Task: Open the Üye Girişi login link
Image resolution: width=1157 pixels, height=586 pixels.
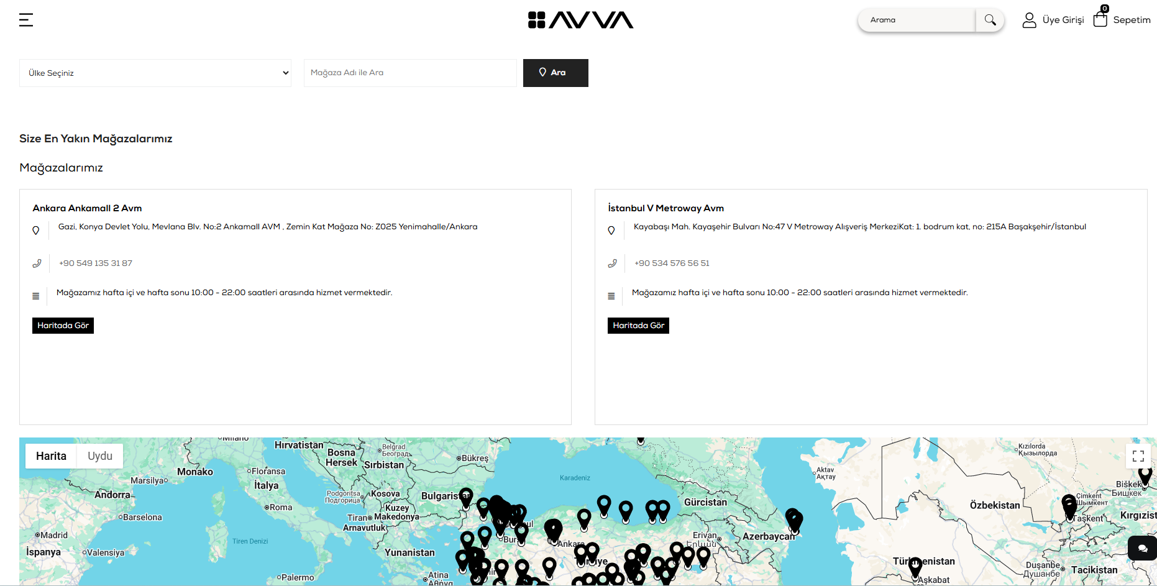Action: pos(1063,20)
